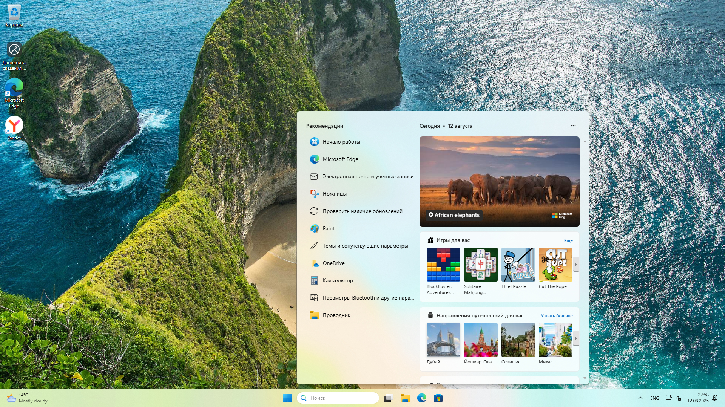Expand hidden system tray icons chevron
The height and width of the screenshot is (407, 725).
point(640,398)
